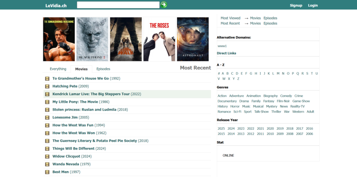This screenshot has height=177, width=357.
Task: Browse titles starting with #
Action: [x=219, y=73]
